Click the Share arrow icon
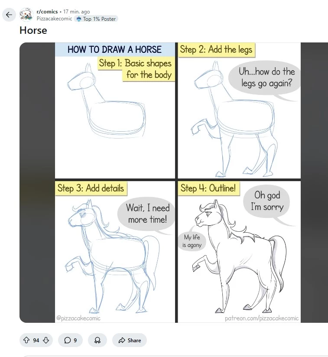The width and height of the screenshot is (328, 357). [x=122, y=340]
